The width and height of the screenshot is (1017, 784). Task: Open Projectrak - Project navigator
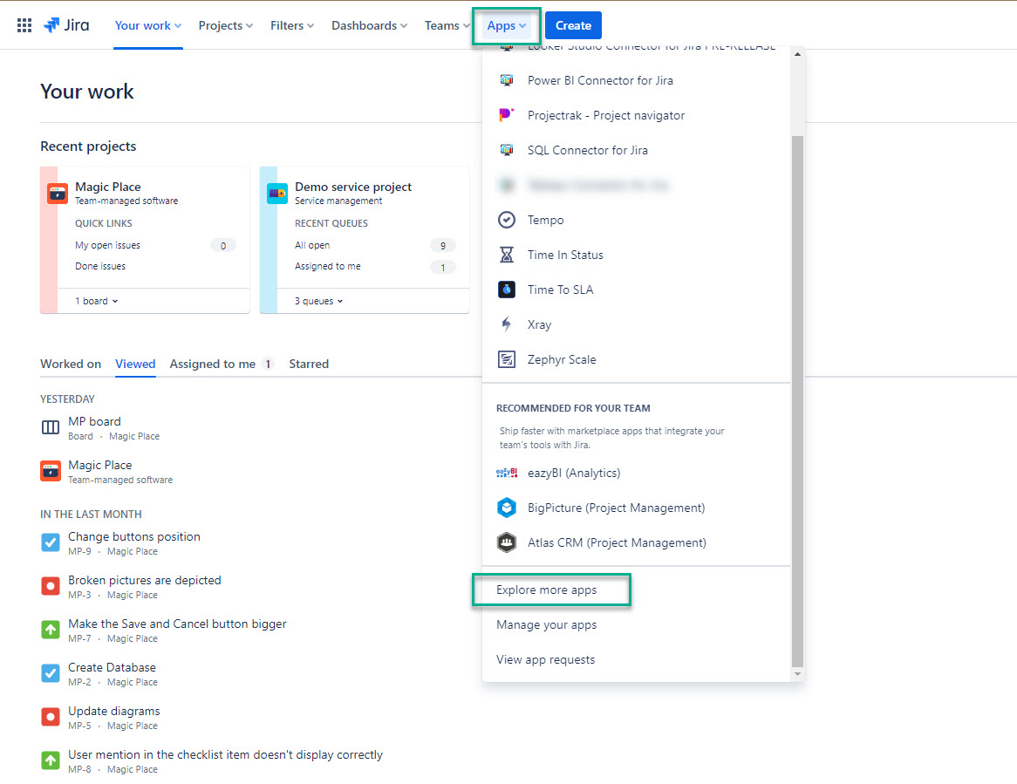(x=606, y=115)
